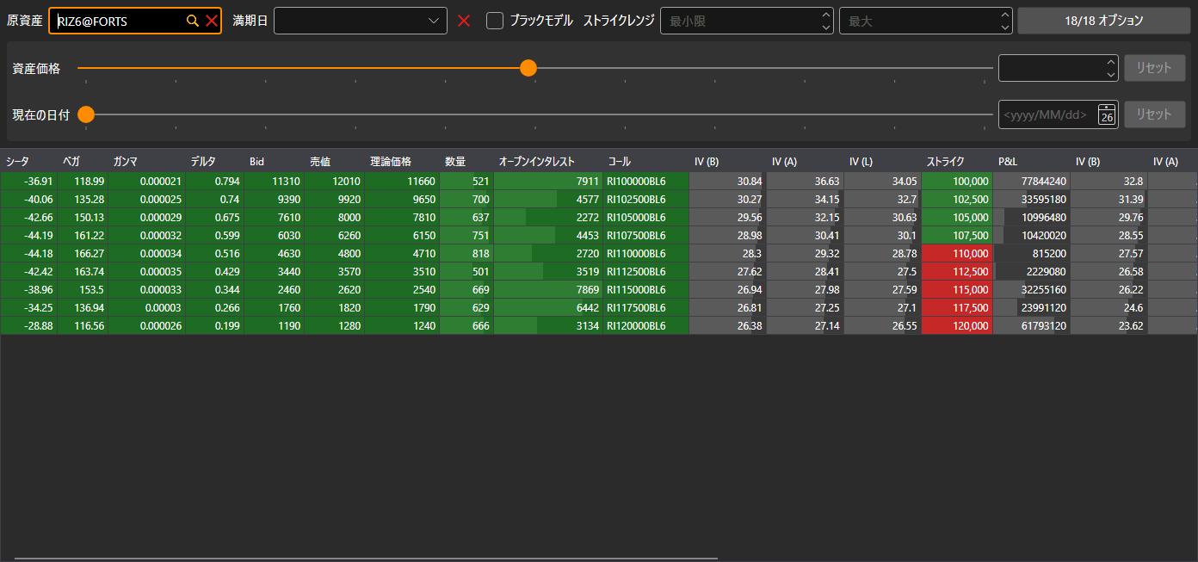Click the horizontal scrollbar below the table
1198x562 pixels.
click(366, 558)
